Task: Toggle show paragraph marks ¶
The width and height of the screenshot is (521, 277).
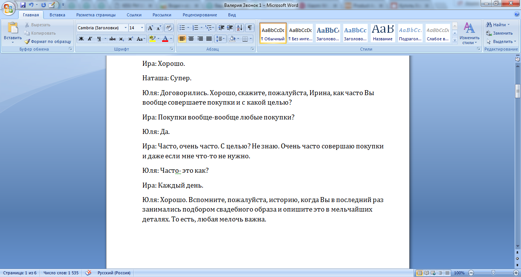Action: pyautogui.click(x=250, y=28)
